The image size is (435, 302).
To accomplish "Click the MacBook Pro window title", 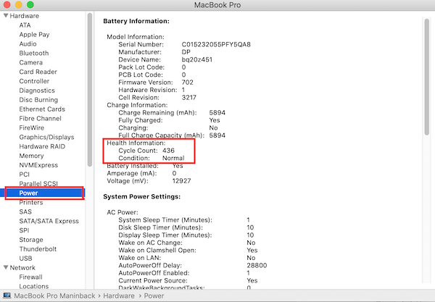I will pyautogui.click(x=217, y=5).
